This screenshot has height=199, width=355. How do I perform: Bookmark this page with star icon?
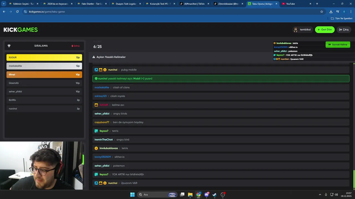pyautogui.click(x=322, y=12)
